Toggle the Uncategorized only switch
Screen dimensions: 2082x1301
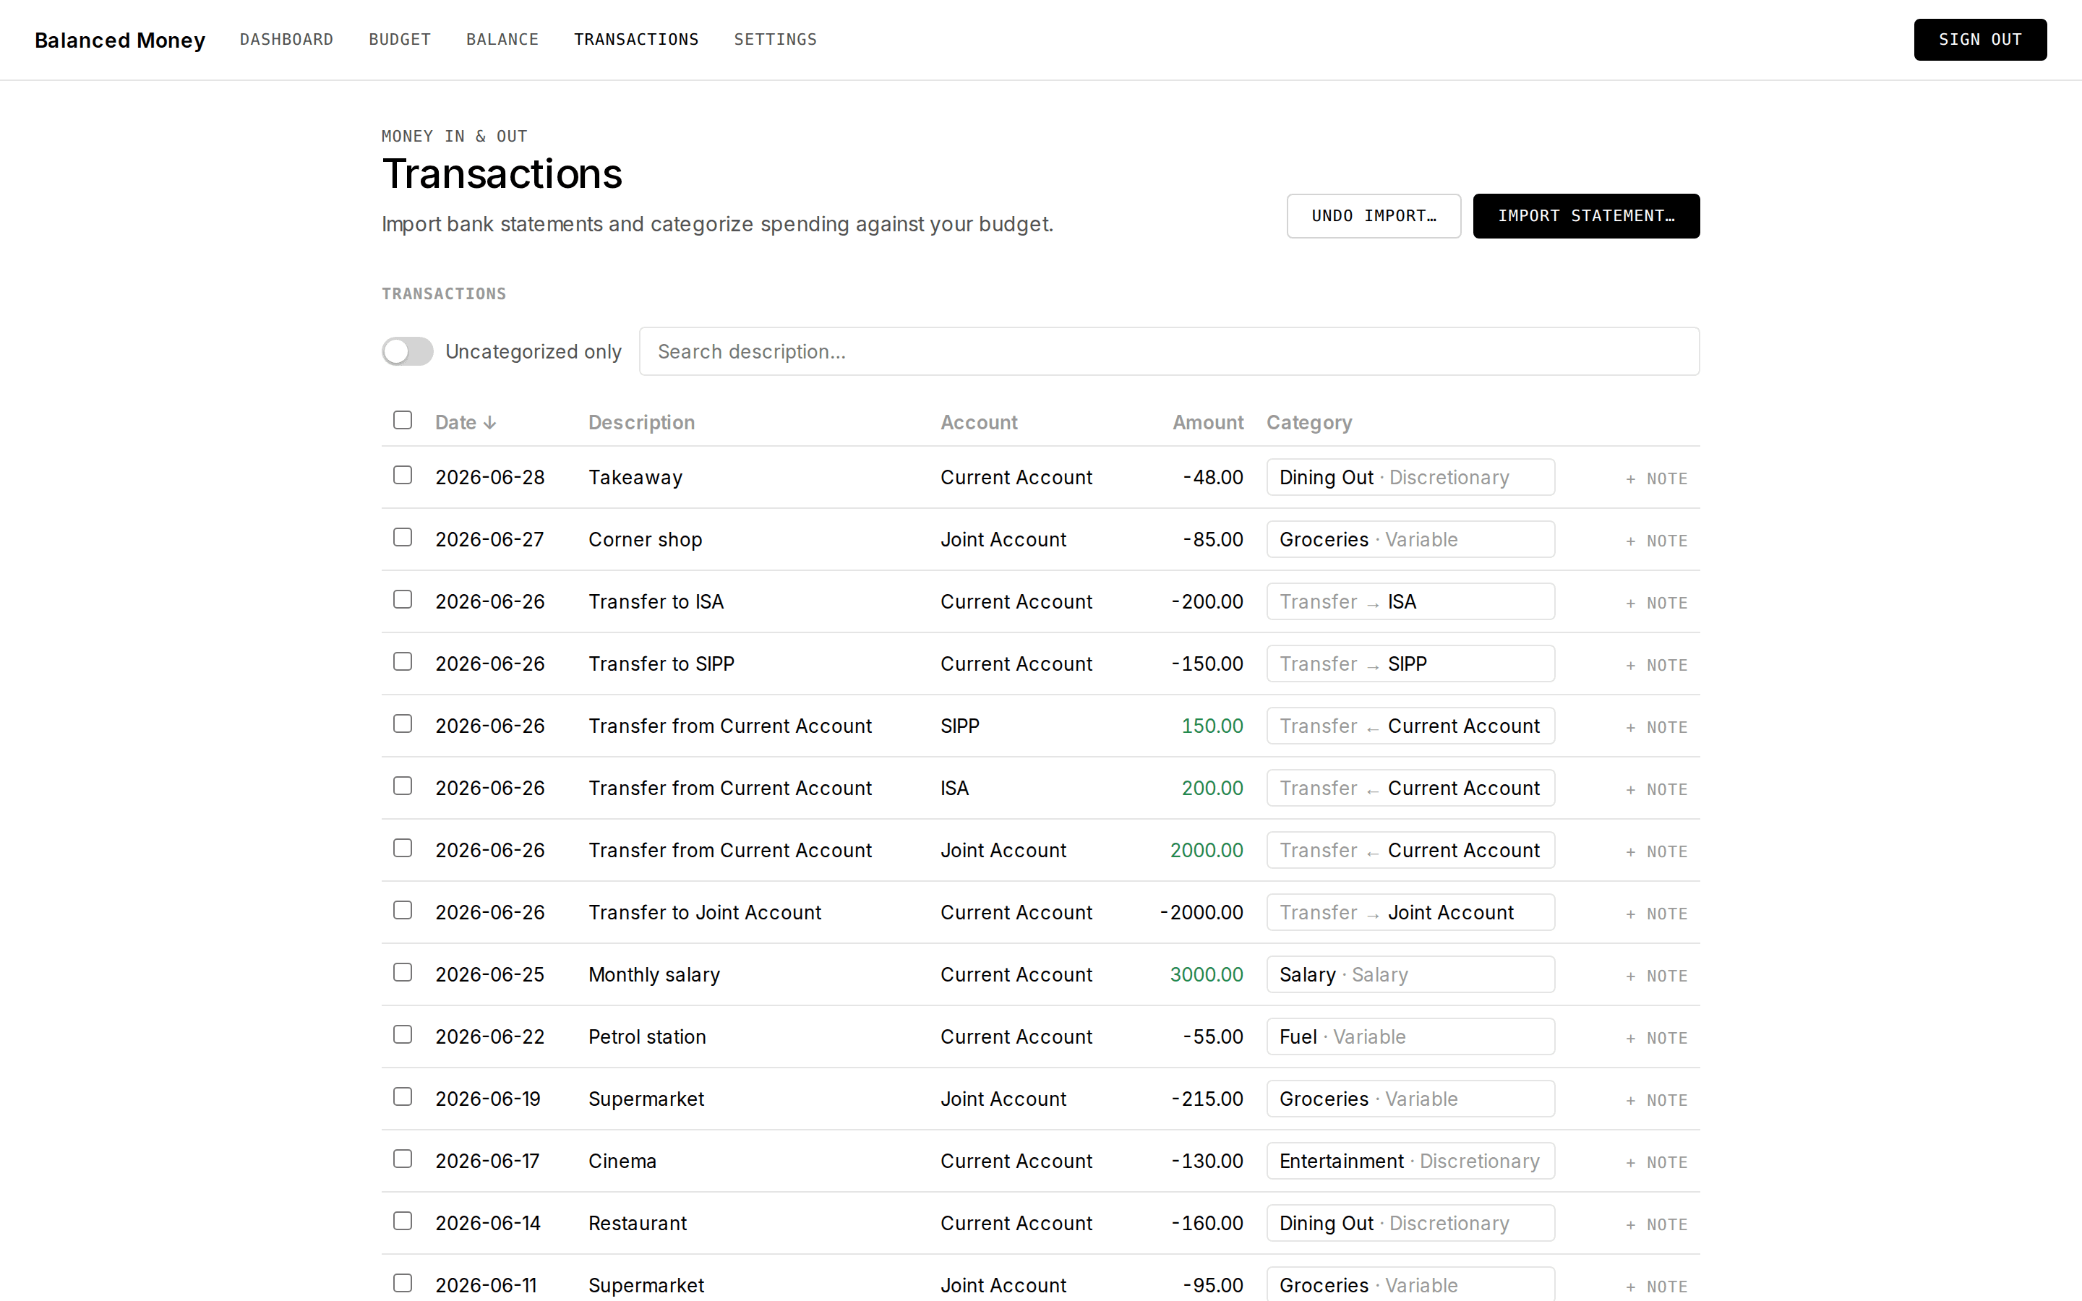pos(407,351)
